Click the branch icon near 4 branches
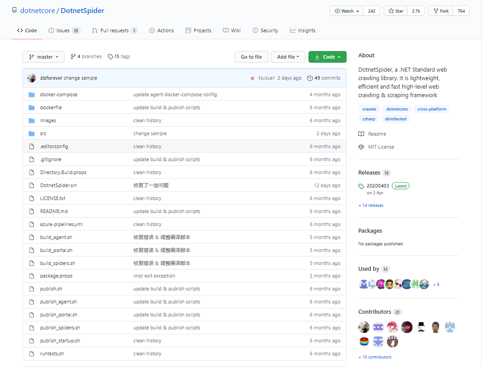Screen dimensions: 482x367 point(72,56)
